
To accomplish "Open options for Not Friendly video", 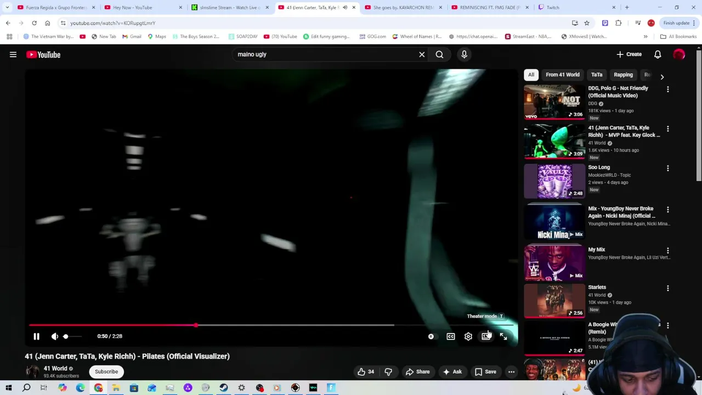I will pyautogui.click(x=667, y=89).
